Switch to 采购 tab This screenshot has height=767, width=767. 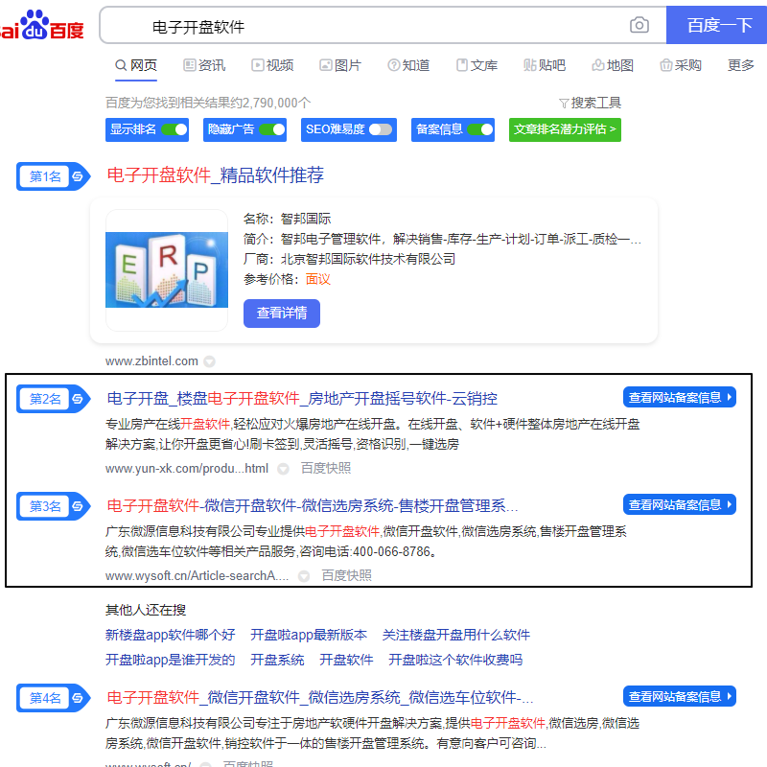(x=681, y=65)
